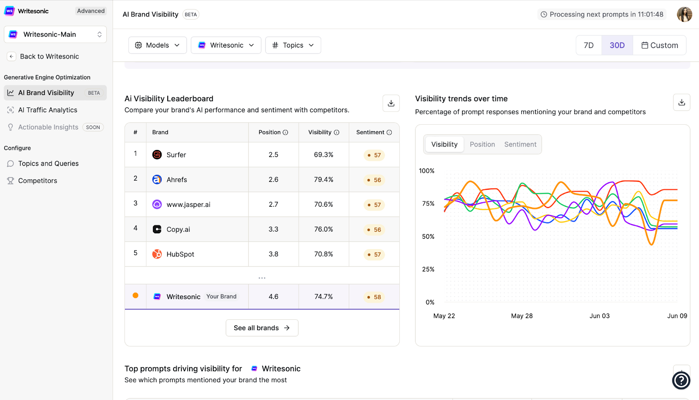Click the Copy.ai brand logo
Image resolution: width=699 pixels, height=400 pixels.
(157, 229)
